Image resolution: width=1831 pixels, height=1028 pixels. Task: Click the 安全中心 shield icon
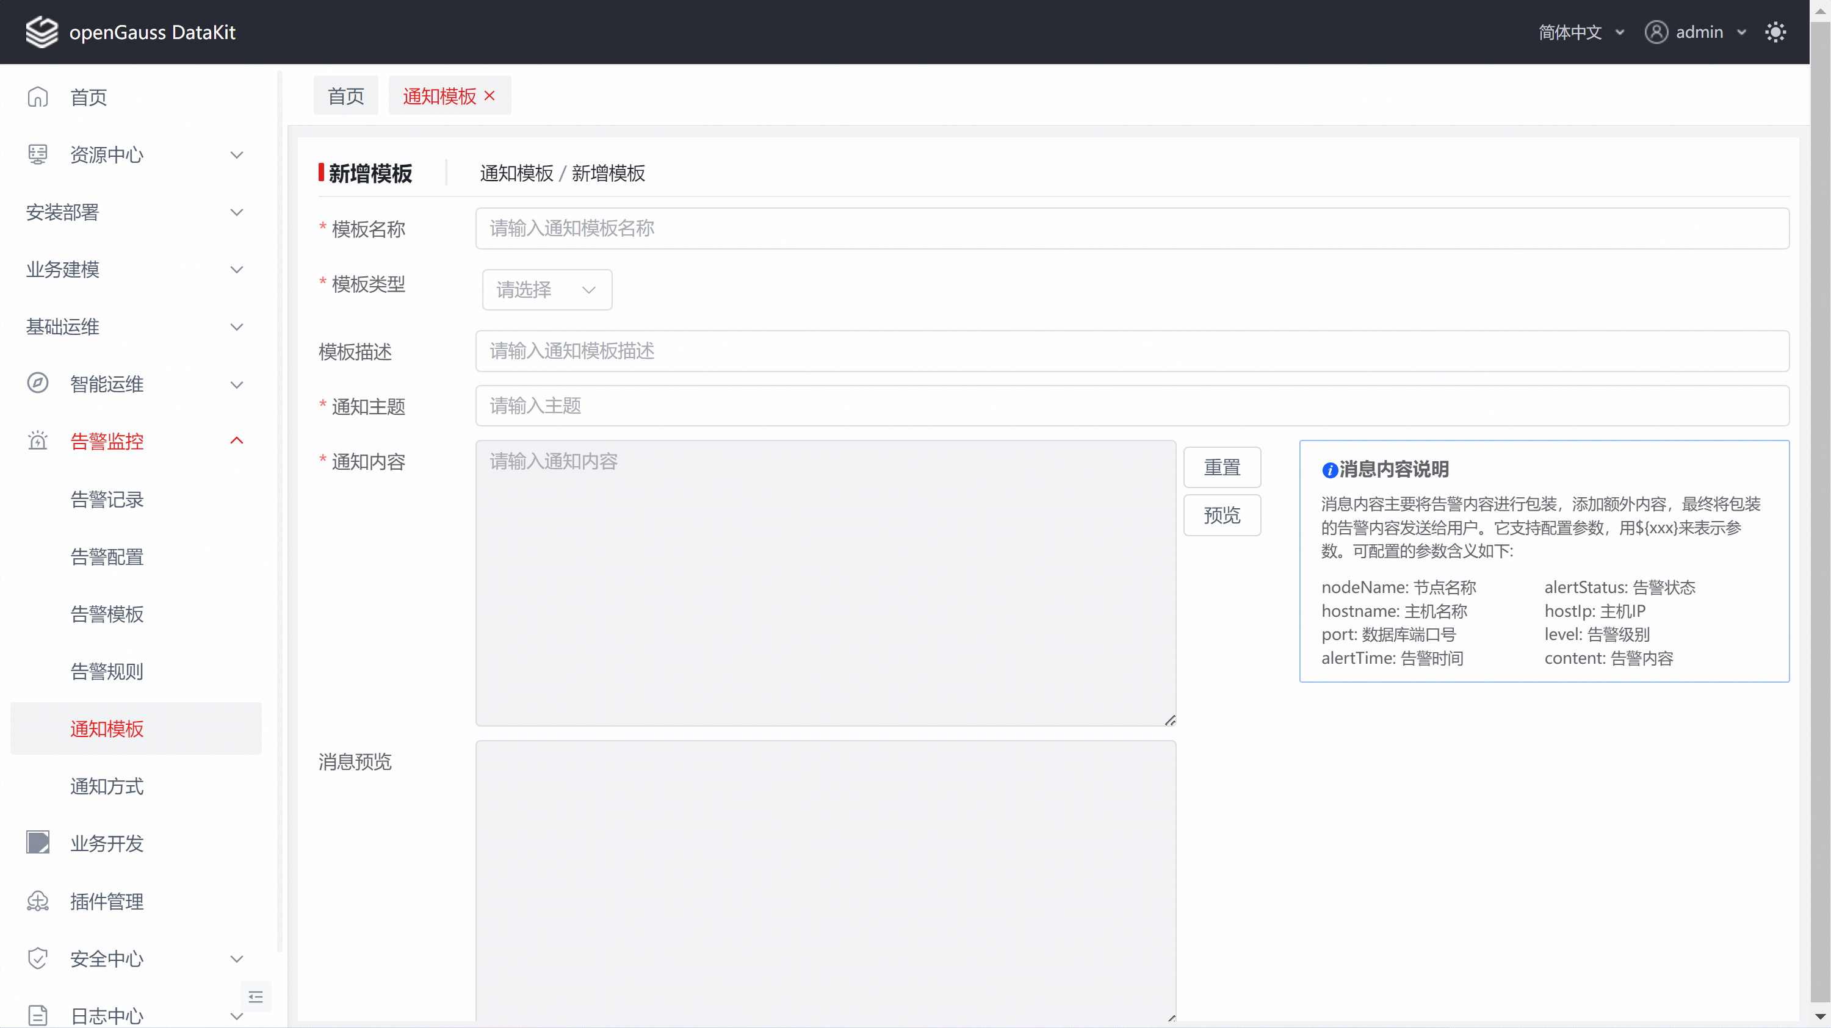[38, 958]
